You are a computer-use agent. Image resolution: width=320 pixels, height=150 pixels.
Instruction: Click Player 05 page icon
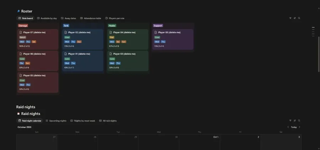(21, 75)
